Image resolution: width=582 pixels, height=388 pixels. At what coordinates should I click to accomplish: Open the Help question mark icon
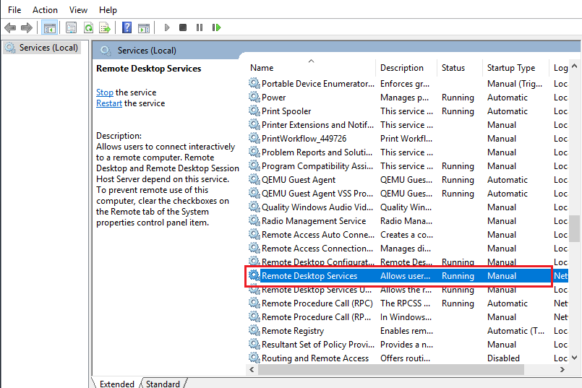[x=127, y=27]
